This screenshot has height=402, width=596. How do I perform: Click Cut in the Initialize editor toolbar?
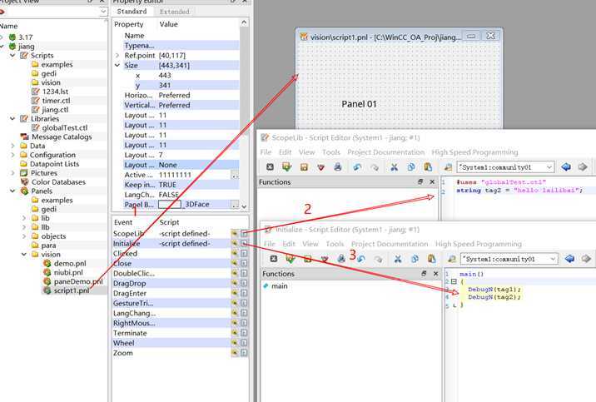click(x=398, y=259)
